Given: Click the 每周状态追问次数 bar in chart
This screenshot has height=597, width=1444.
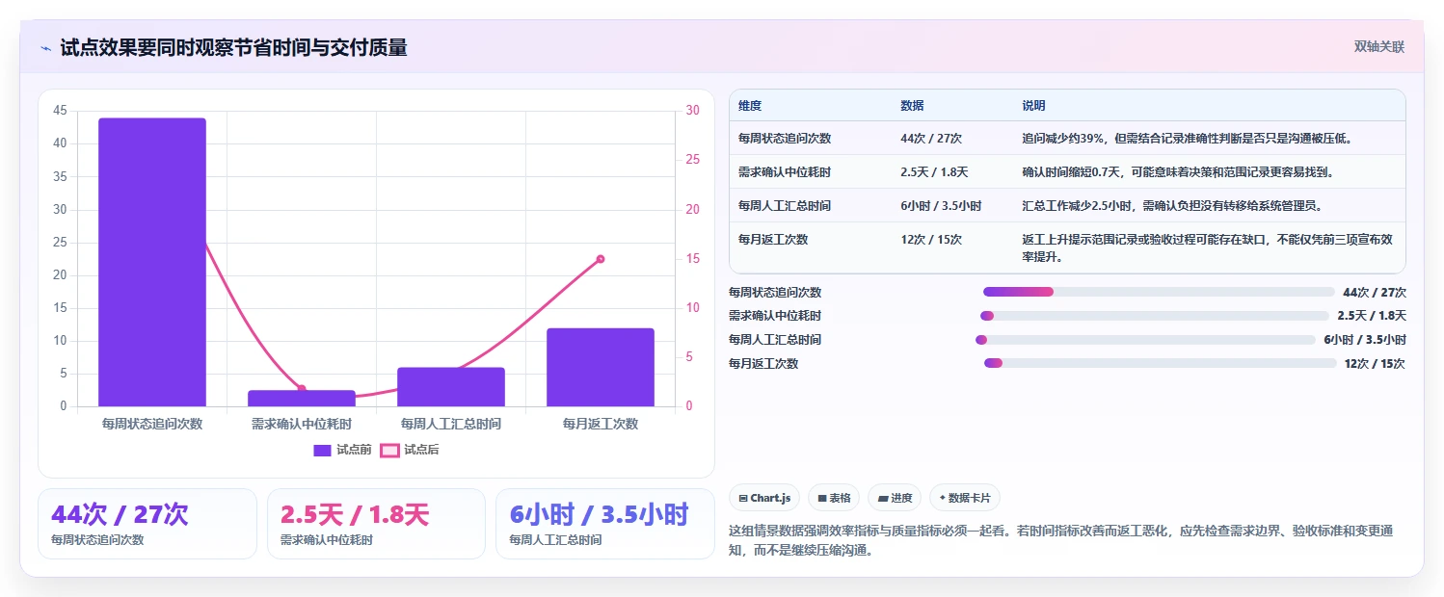Looking at the screenshot, I should coord(152,262).
